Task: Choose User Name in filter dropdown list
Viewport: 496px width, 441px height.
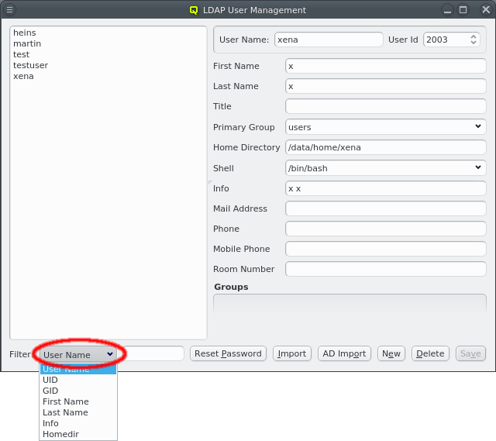Action: [78, 369]
